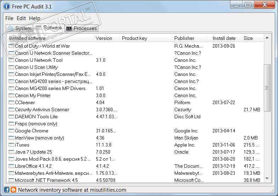Viewport: 278px width, 196px height.
Task: Click the LibreOffice 4.1.4.2 row icon
Action: 11,166
